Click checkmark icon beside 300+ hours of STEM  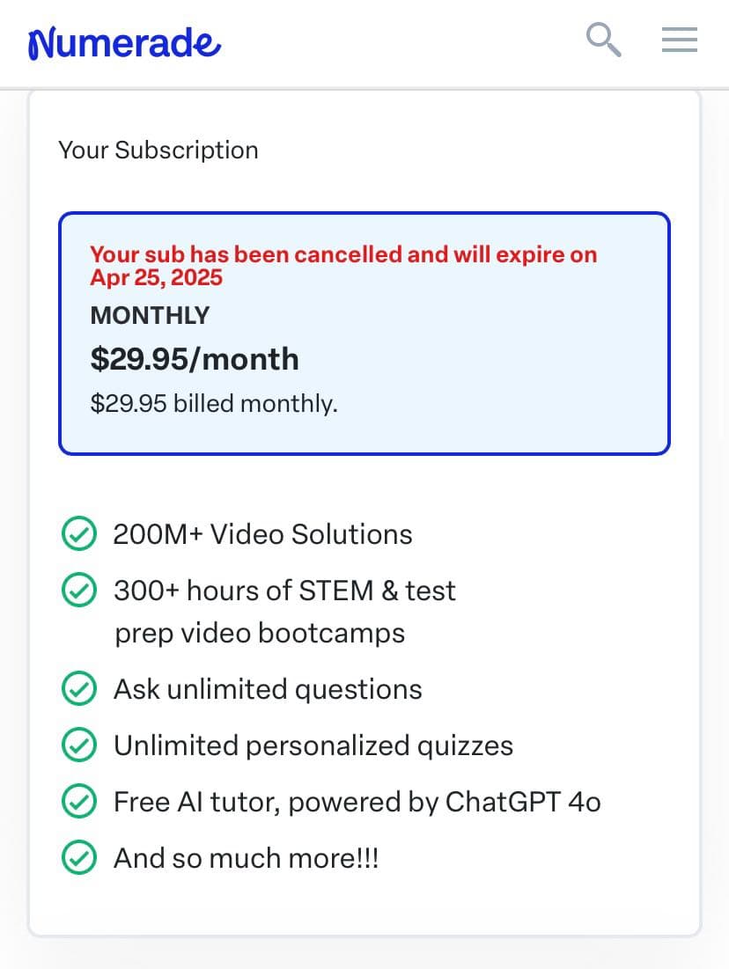[79, 591]
